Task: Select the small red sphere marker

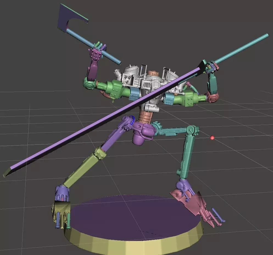Action: [x=212, y=138]
